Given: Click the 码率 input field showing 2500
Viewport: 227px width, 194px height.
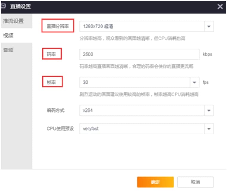Looking at the screenshot, I should pos(139,55).
